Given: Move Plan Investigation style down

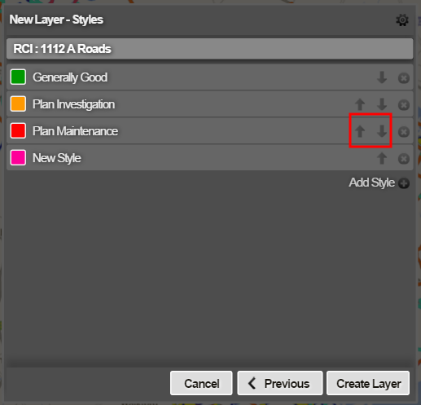Looking at the screenshot, I should click(x=382, y=104).
